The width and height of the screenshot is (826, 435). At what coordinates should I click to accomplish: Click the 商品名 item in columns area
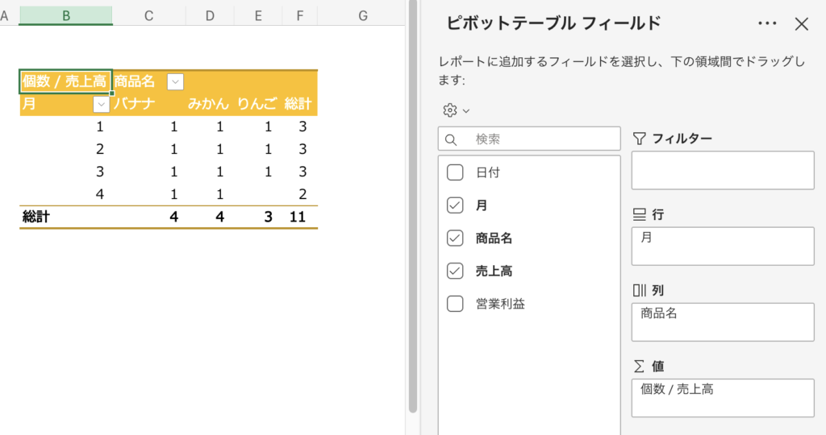click(659, 313)
